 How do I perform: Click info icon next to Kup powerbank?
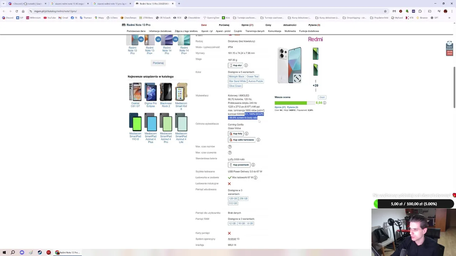click(x=253, y=165)
